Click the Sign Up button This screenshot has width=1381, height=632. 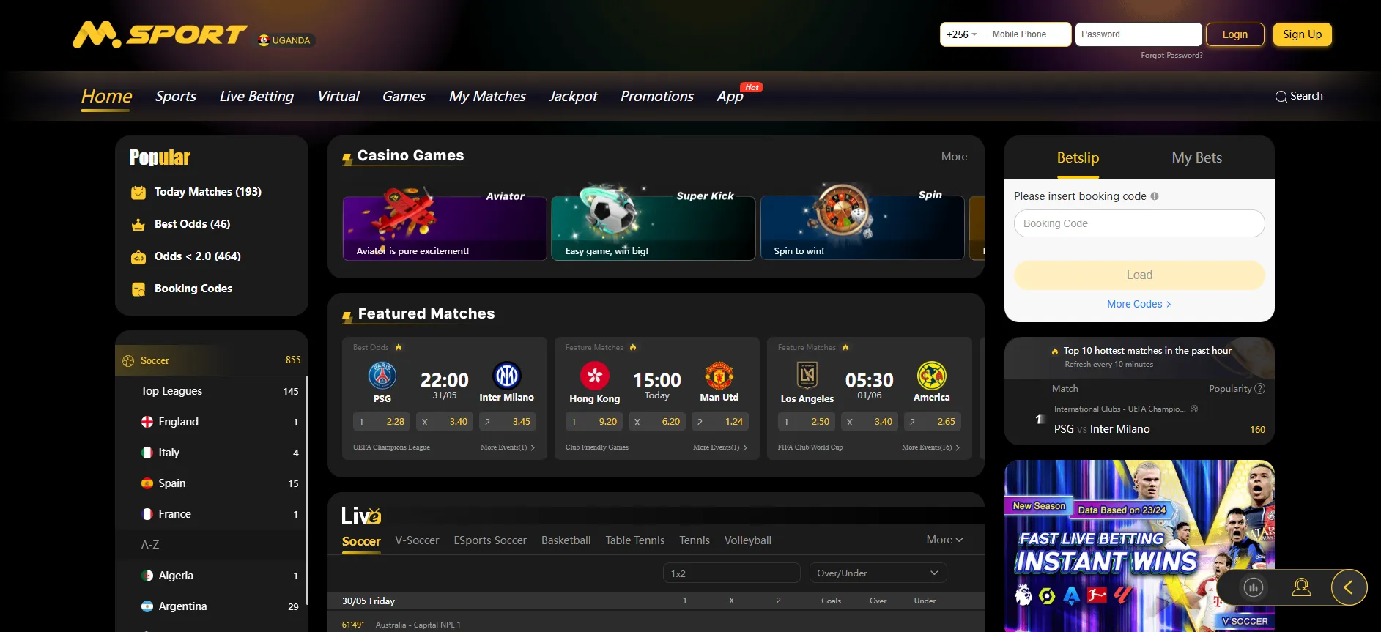(1302, 34)
